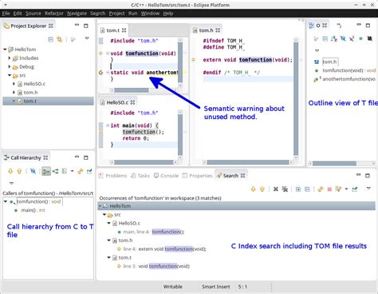Refresh the Call Hierarchy view
Viewport: 378px width, 294px height.
point(81,171)
